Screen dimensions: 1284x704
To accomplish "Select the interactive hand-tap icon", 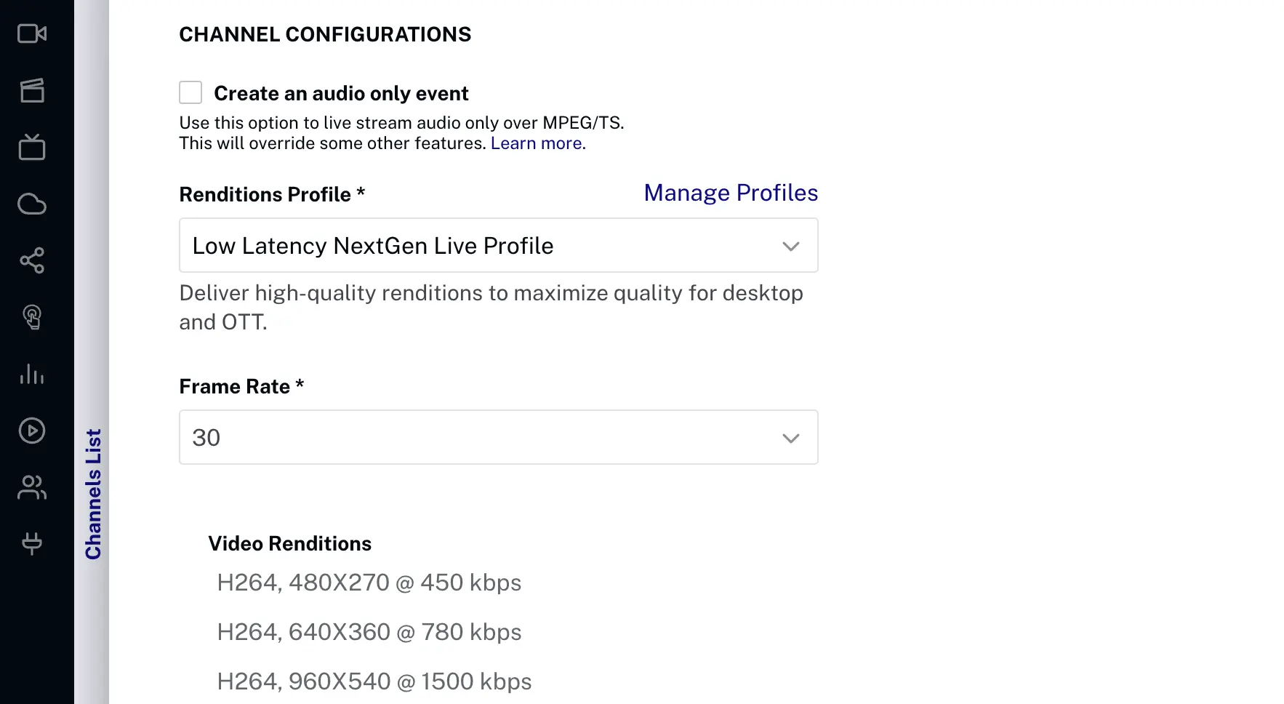I will 32,317.
